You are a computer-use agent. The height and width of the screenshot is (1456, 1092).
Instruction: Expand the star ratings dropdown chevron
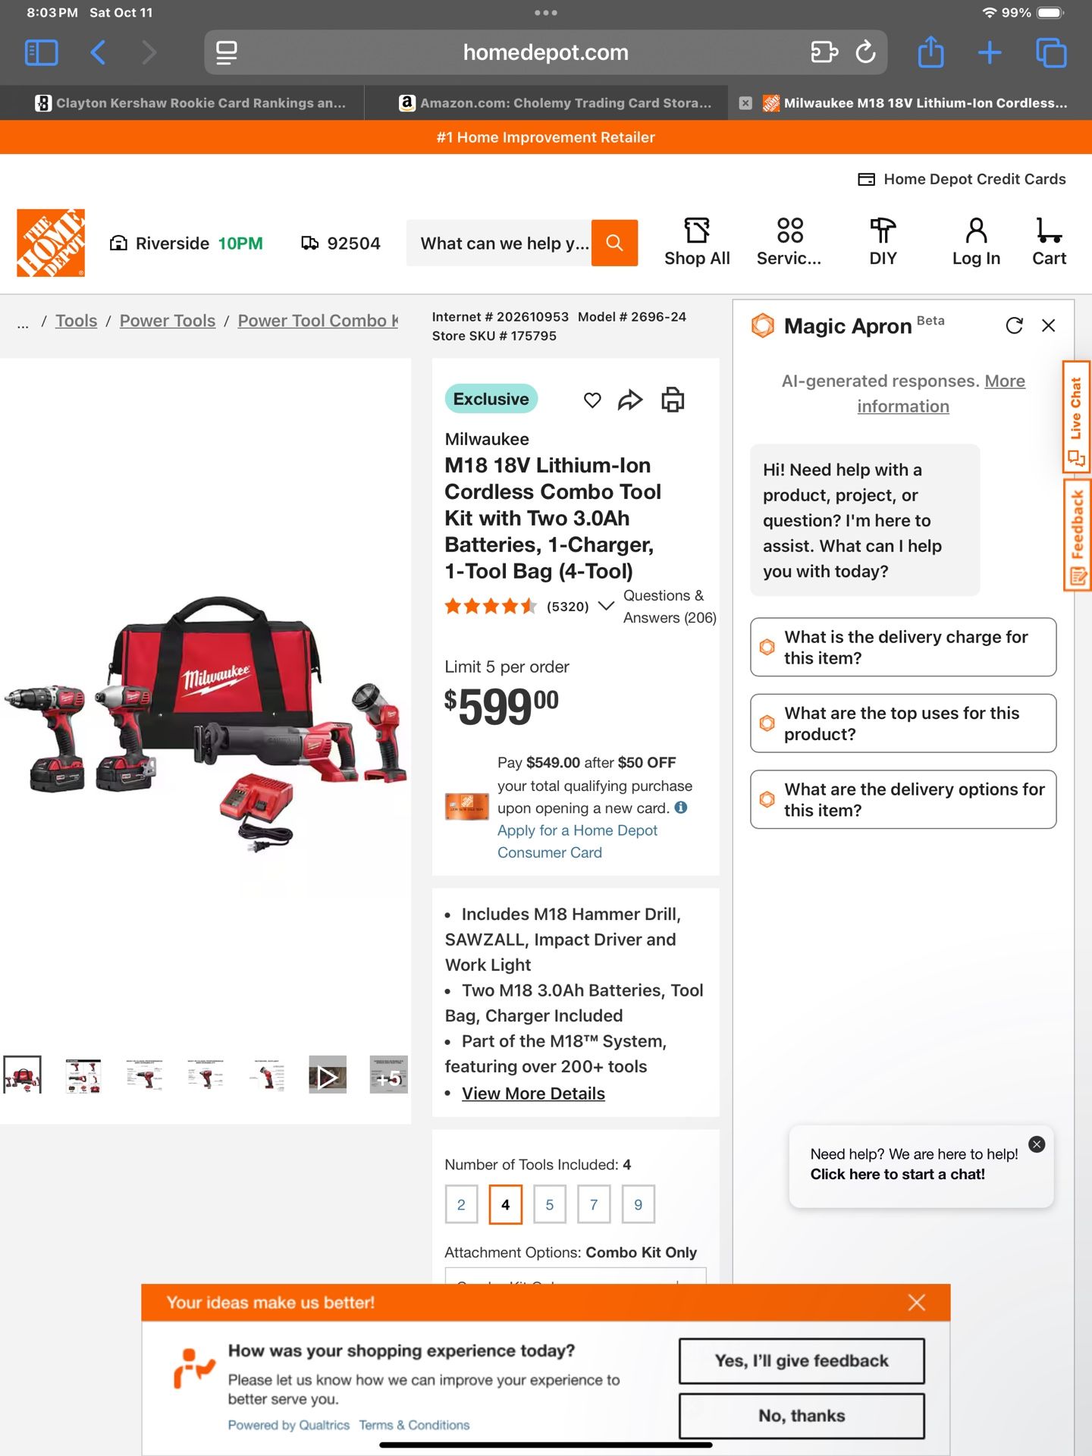coord(606,606)
